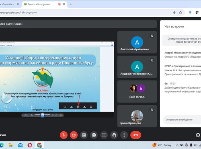Open Opera browser from taskbar
201x149 pixels.
pos(30,145)
